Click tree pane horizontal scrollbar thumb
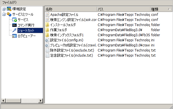The height and width of the screenshot is (109, 173). click(13, 101)
